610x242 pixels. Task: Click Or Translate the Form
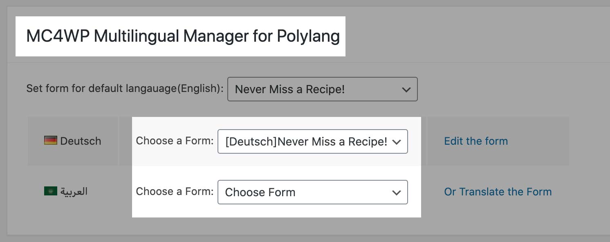point(498,191)
